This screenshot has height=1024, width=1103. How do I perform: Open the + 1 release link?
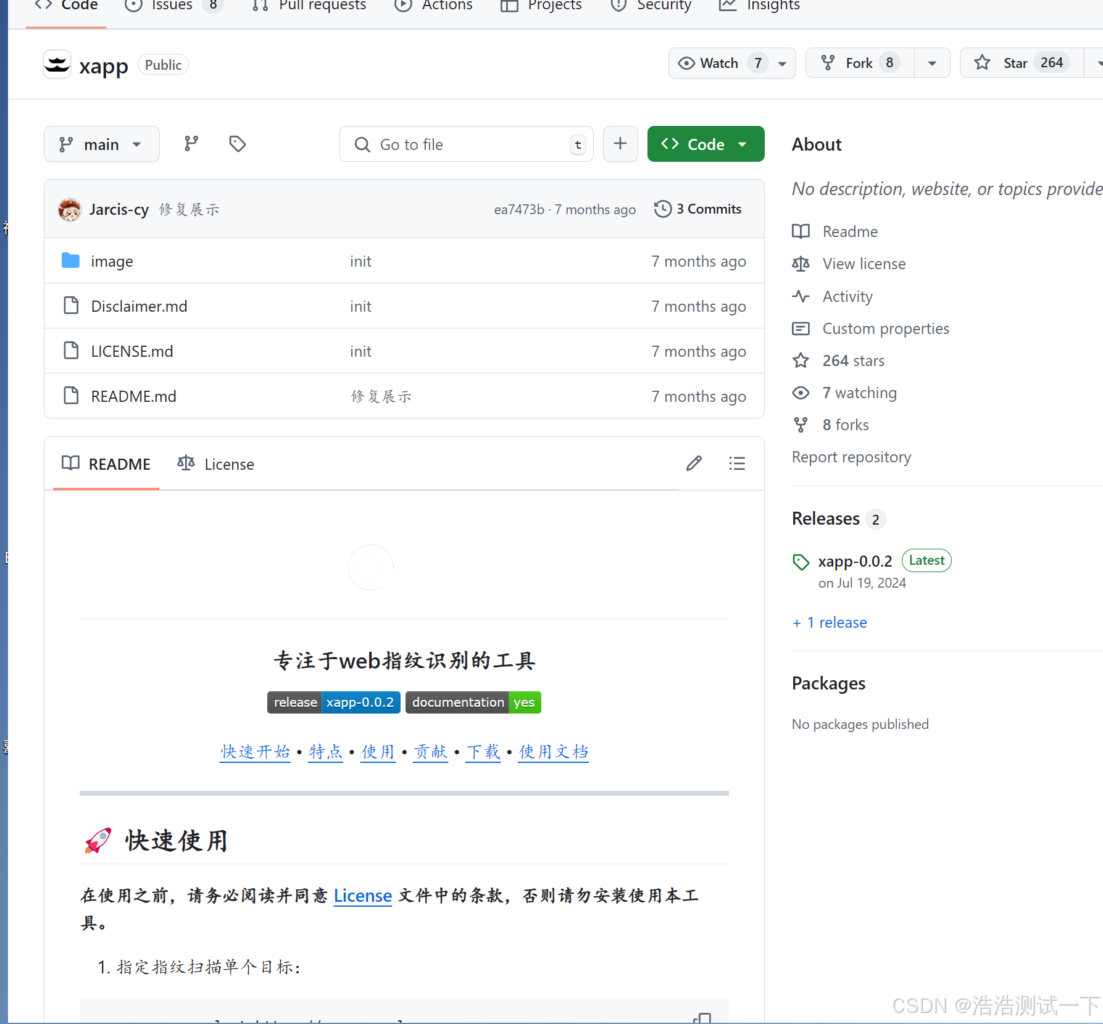(830, 622)
